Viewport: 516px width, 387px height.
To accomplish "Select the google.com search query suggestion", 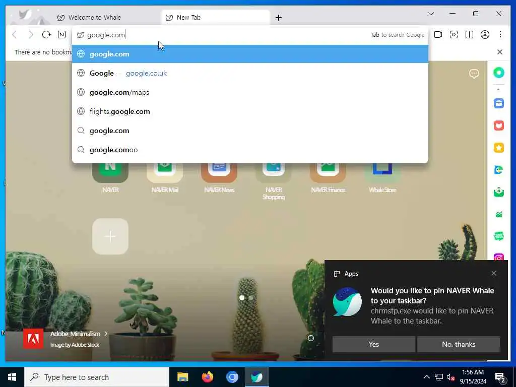I will click(250, 131).
